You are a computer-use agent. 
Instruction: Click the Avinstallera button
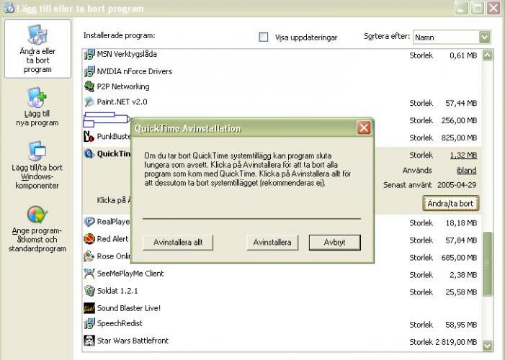coord(272,243)
